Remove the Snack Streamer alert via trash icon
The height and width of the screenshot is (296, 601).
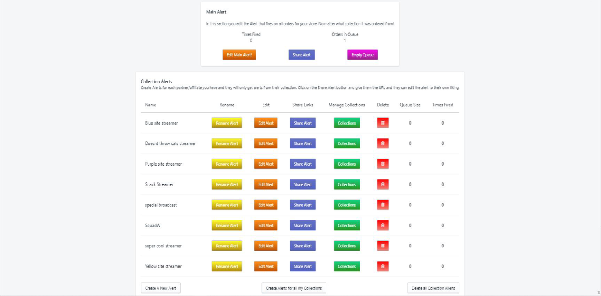click(x=383, y=184)
